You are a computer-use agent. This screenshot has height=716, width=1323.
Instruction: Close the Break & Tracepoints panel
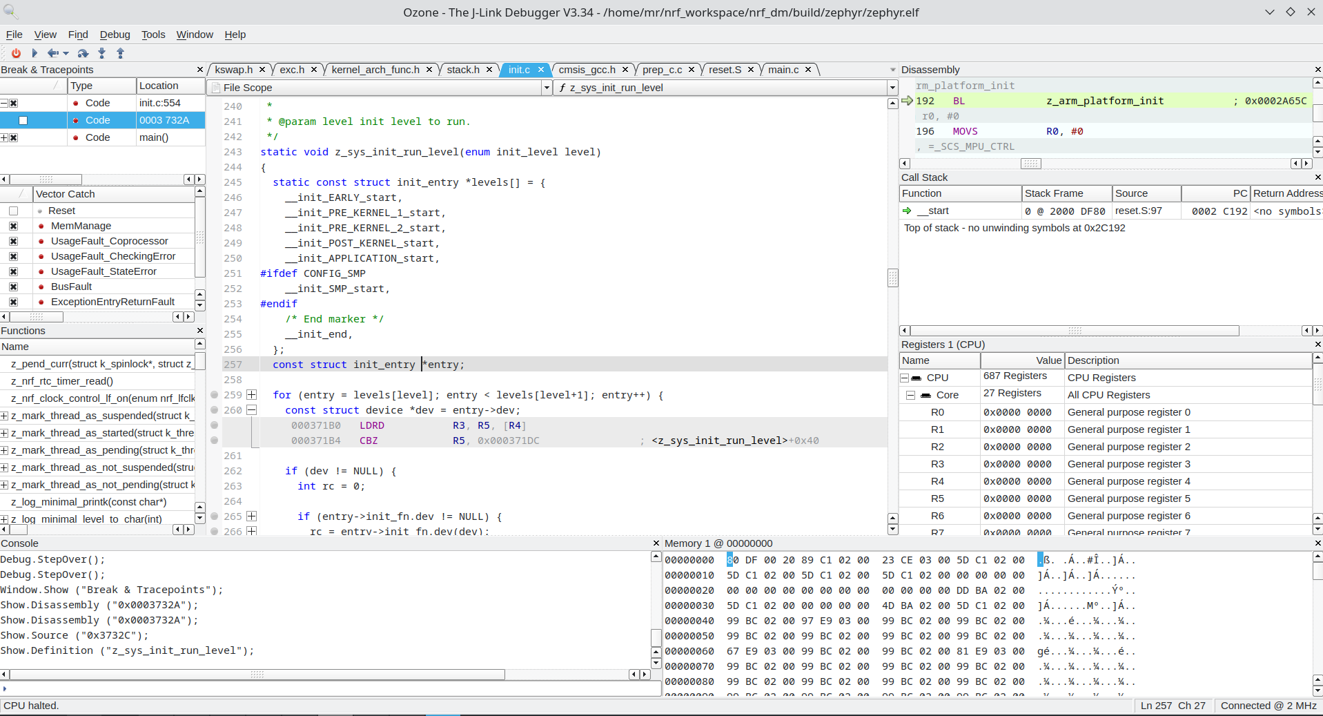point(200,70)
